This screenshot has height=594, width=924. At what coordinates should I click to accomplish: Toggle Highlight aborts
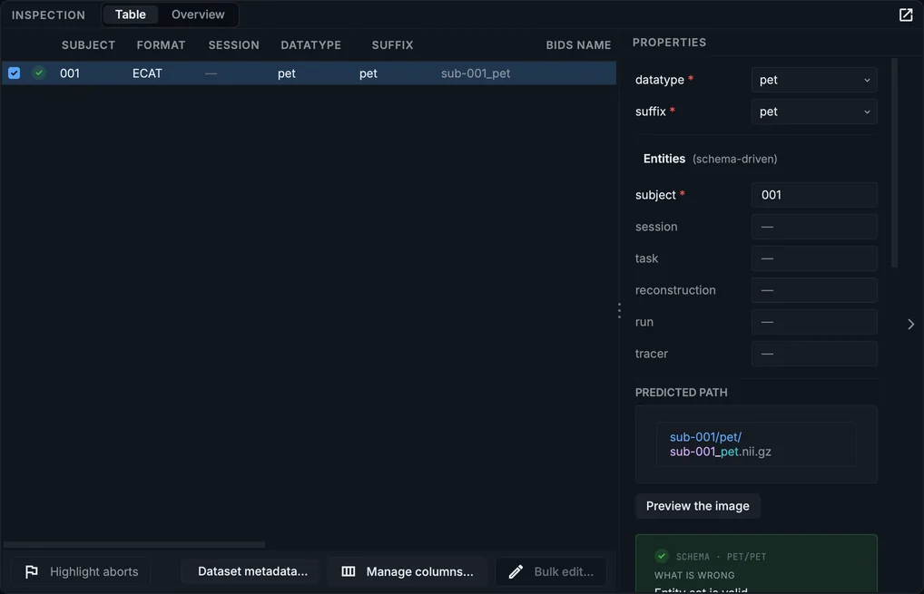coord(81,571)
